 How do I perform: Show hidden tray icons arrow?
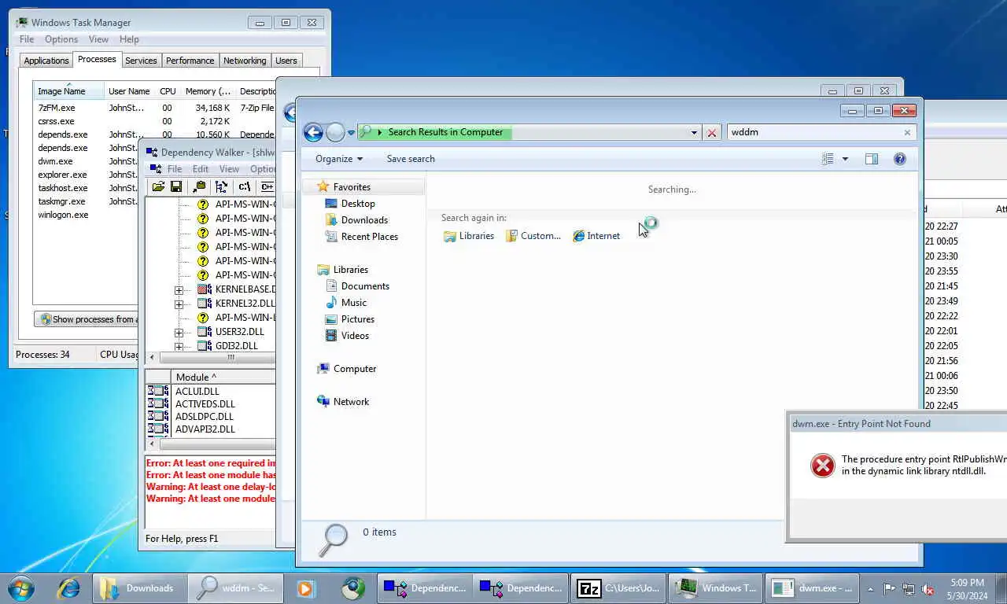tap(870, 588)
